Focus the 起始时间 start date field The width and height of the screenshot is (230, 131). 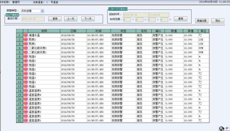coord(136,15)
